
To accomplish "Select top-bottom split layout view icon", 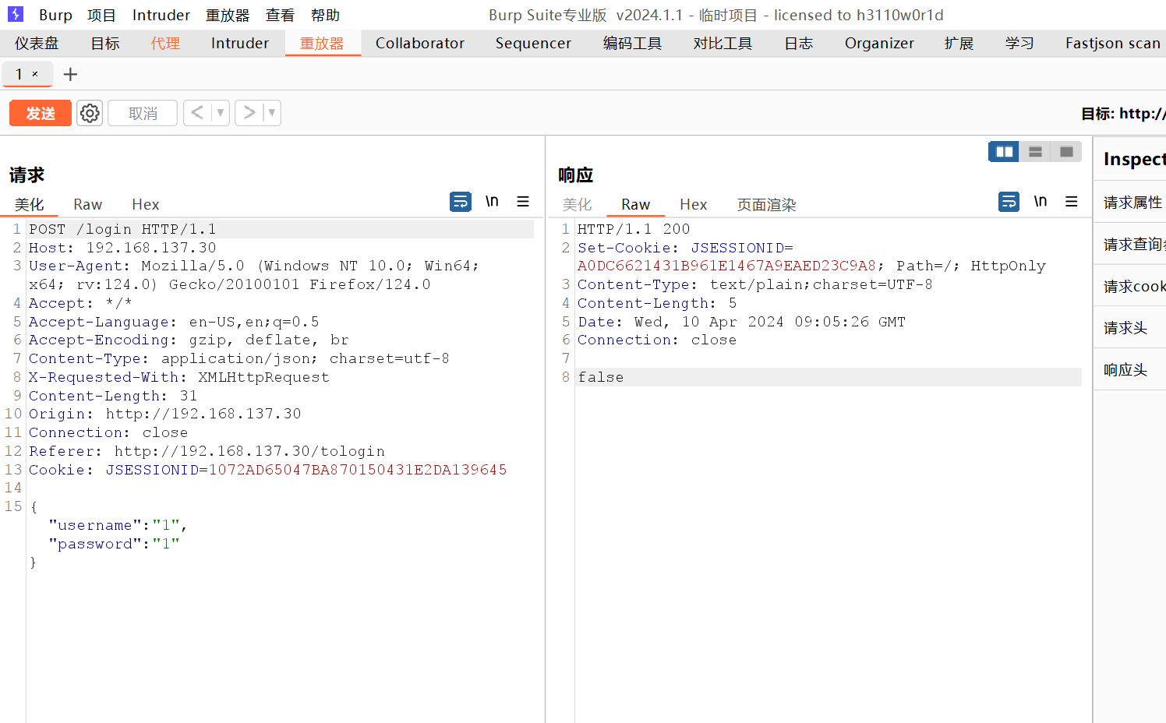I will 1035,152.
